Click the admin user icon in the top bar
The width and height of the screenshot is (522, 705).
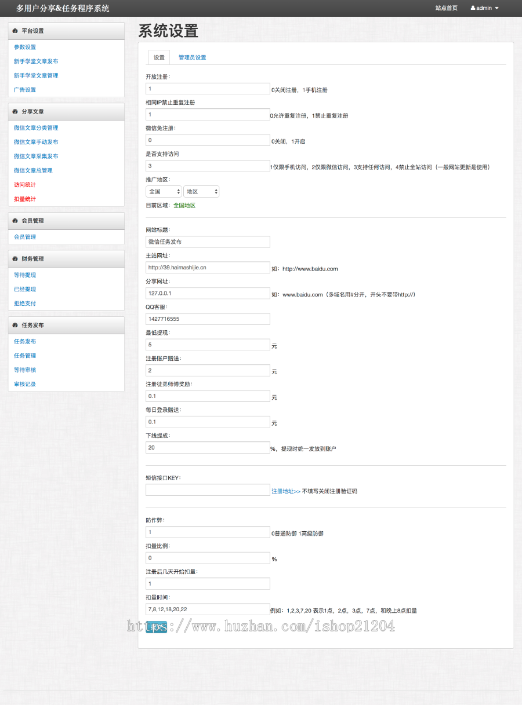472,8
